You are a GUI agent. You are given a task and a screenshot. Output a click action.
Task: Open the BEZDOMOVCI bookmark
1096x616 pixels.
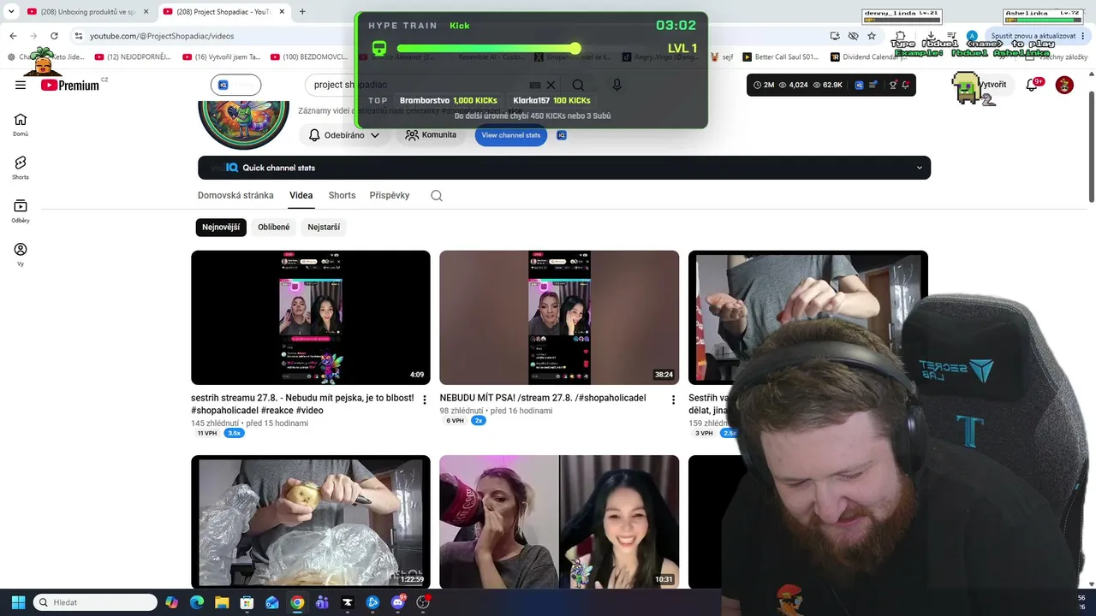[308, 57]
